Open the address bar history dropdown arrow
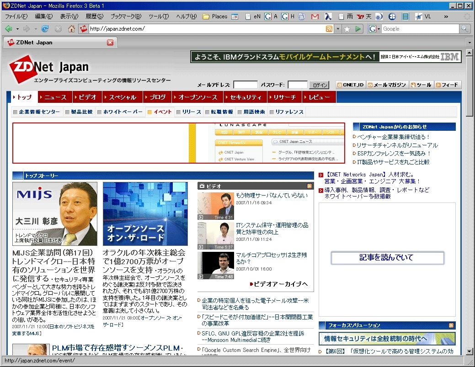The width and height of the screenshot is (475, 367). [338, 29]
